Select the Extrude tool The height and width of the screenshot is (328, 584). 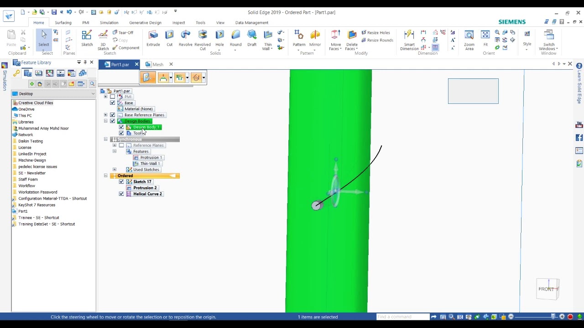tap(153, 38)
